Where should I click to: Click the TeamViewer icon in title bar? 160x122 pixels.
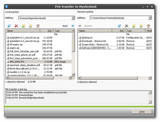point(7,7)
